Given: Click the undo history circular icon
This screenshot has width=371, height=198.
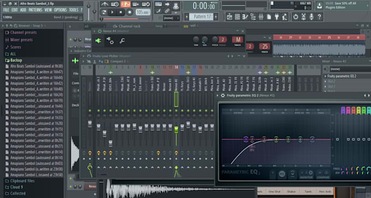Looking at the screenshot, I should [x=296, y=16].
